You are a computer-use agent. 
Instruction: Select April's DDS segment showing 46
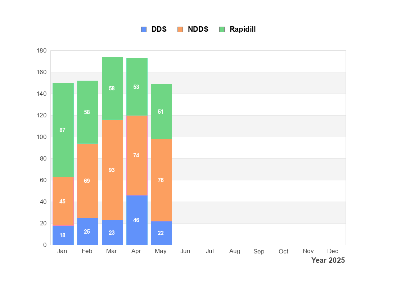pos(137,220)
